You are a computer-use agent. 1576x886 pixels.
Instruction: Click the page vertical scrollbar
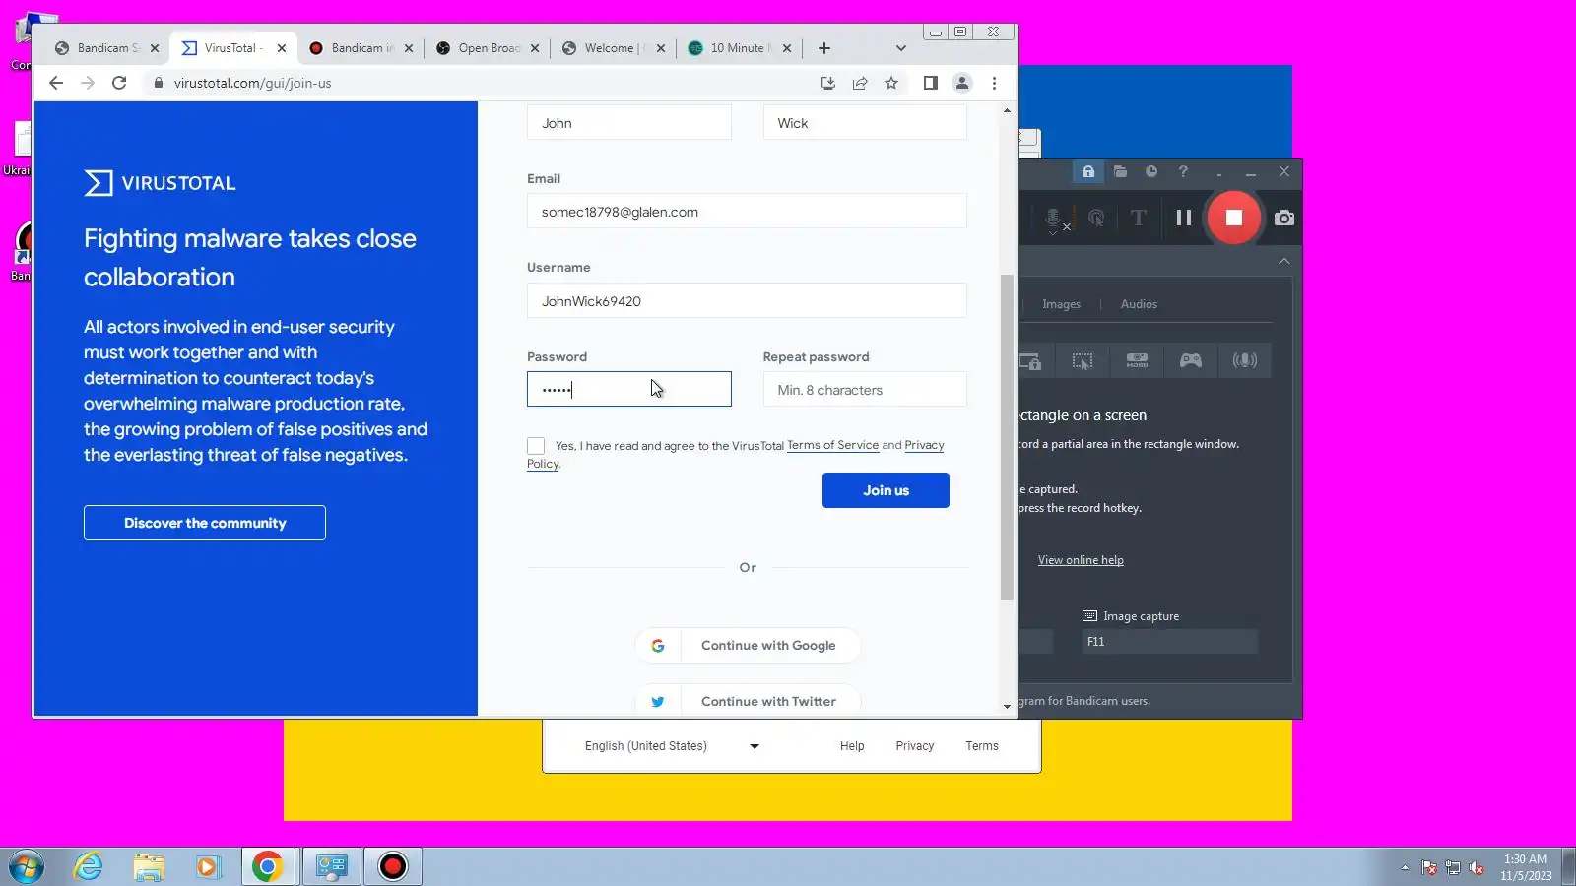[x=1007, y=437]
